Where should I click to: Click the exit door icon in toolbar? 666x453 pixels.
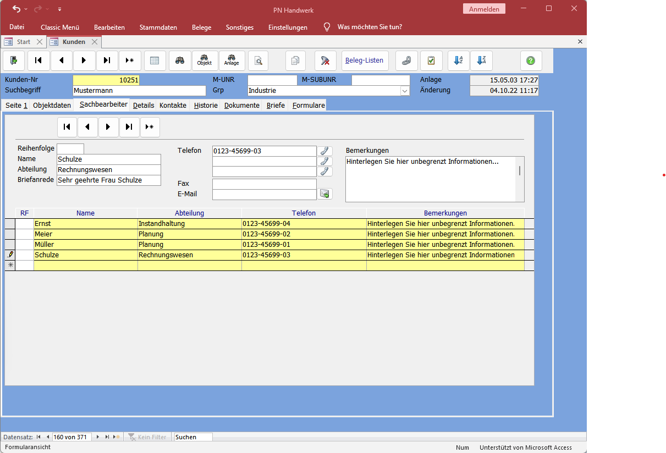14,60
